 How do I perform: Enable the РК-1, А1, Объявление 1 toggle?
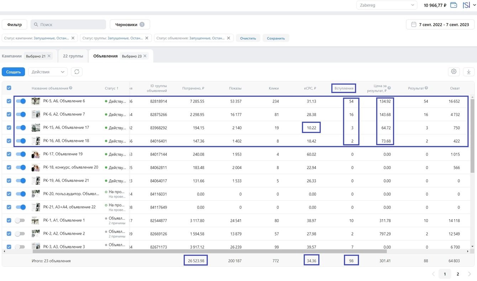pyautogui.click(x=20, y=221)
